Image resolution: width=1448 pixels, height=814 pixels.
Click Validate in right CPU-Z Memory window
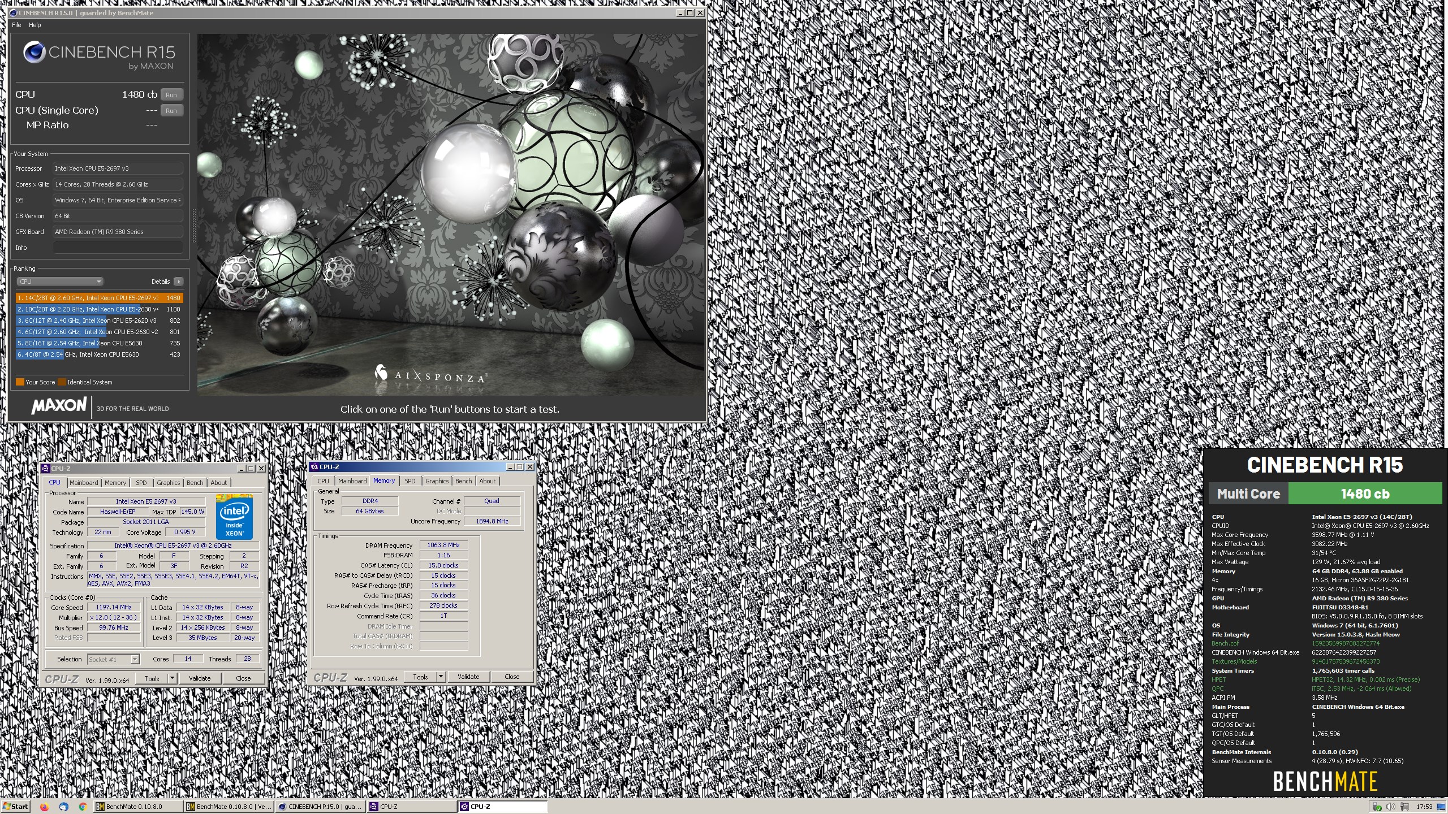(468, 677)
